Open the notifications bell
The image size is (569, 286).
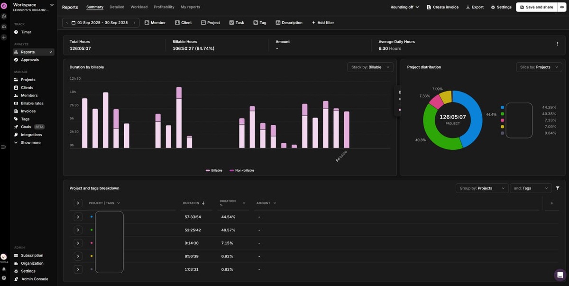(4, 269)
